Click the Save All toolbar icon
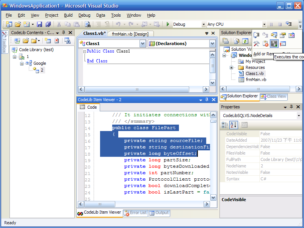 tap(48, 24)
